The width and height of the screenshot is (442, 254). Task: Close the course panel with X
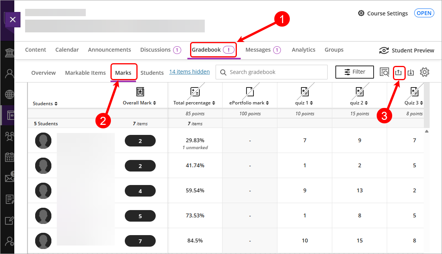(12, 19)
